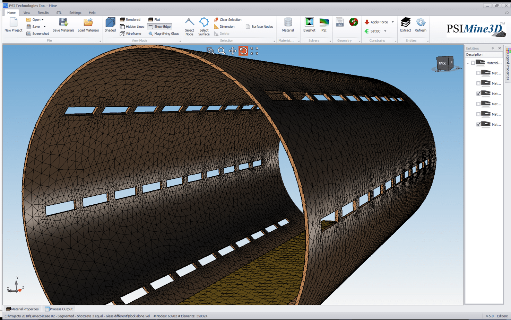Click the TXT geometry icon
Image resolution: width=511 pixels, height=320 pixels.
click(340, 22)
